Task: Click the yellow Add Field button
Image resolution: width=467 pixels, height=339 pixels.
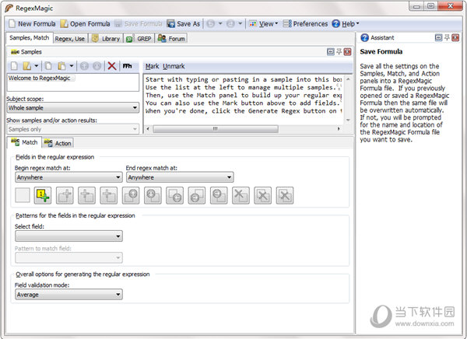Action: click(43, 195)
